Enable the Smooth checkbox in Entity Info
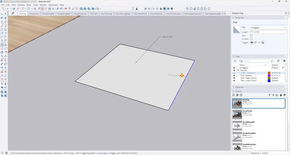This screenshot has width=290, height=155. coord(251,39)
